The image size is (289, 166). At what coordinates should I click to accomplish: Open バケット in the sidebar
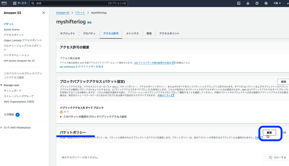(x=9, y=24)
